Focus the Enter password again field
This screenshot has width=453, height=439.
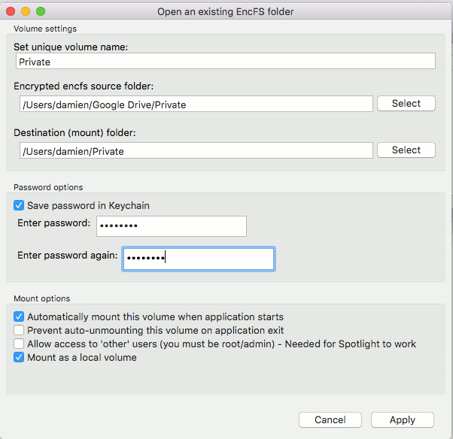click(199, 259)
